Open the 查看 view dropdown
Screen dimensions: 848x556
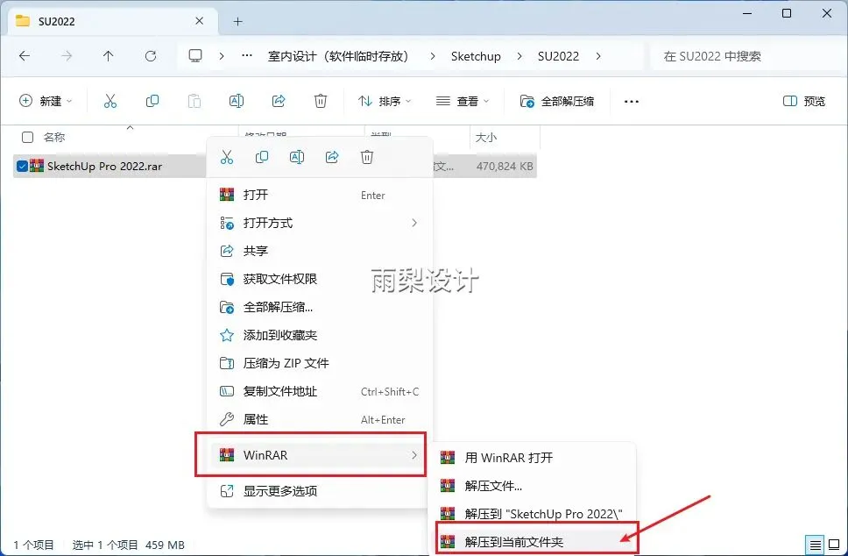tap(463, 101)
